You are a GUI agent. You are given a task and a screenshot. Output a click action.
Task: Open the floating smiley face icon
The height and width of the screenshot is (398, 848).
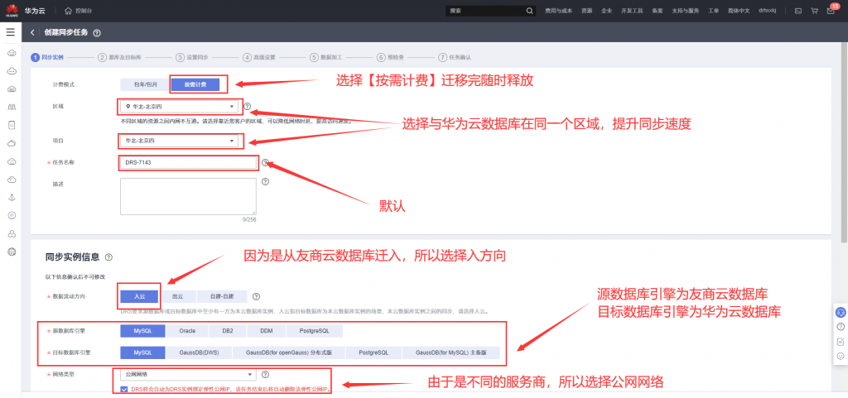pos(841,356)
